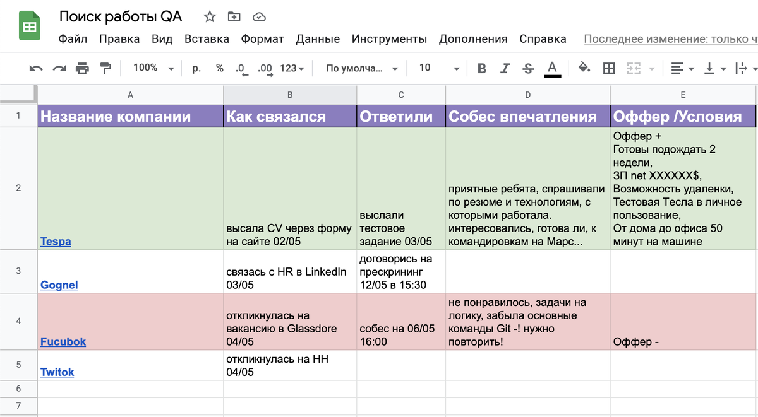Print the spreadsheet
The width and height of the screenshot is (758, 417).
point(82,68)
